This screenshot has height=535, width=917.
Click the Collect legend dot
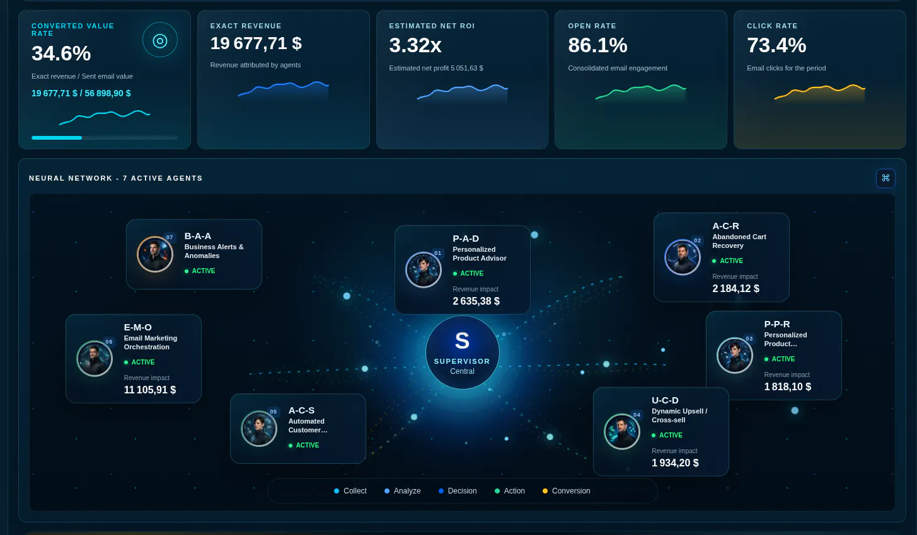click(337, 491)
